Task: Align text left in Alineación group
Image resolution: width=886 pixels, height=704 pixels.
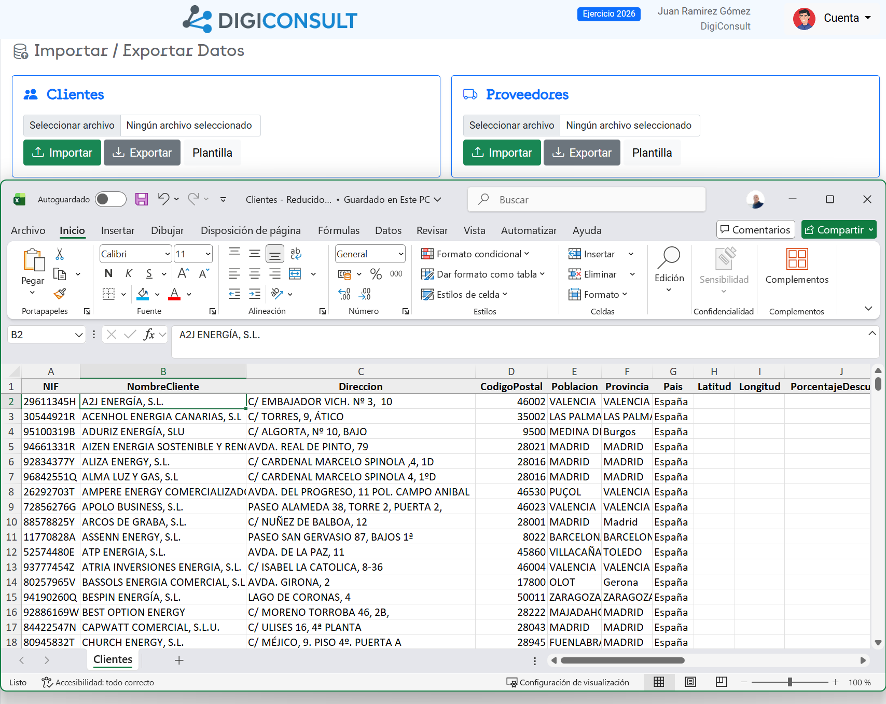Action: tap(234, 273)
